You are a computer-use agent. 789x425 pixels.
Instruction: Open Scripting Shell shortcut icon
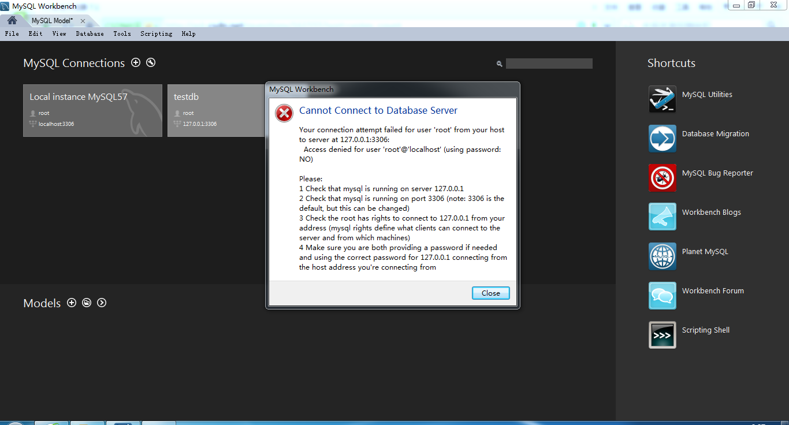(662, 335)
